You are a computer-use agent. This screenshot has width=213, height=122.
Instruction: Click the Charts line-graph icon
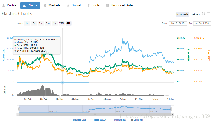24,5
